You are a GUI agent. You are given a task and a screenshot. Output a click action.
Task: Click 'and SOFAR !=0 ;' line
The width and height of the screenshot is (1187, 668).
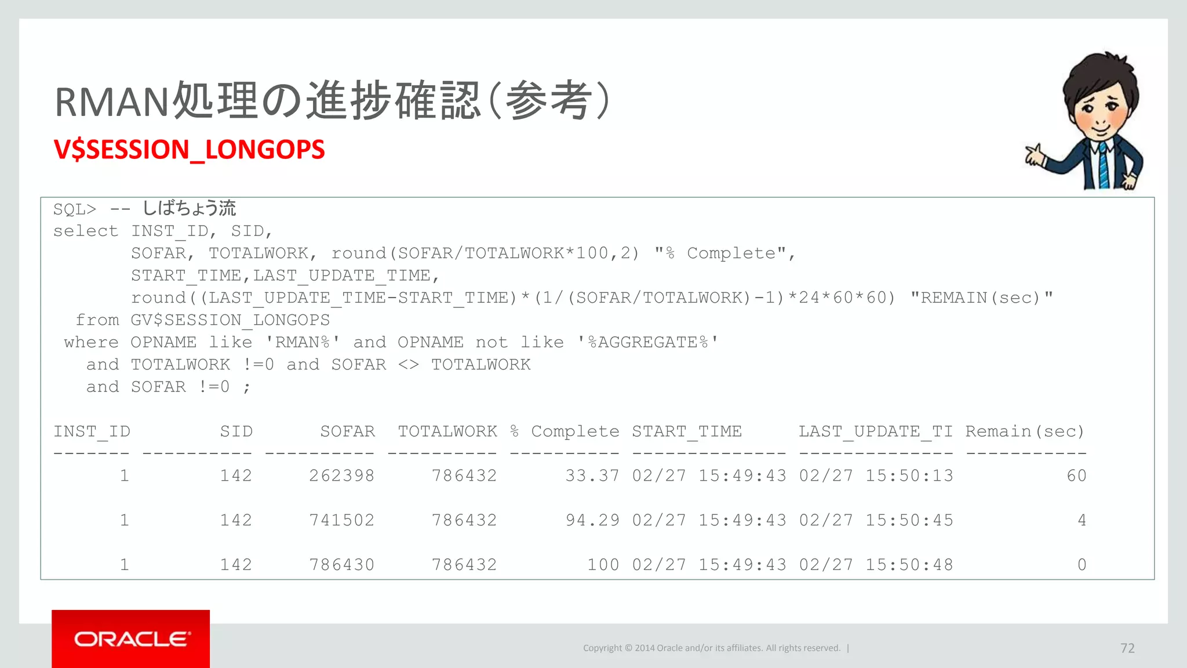pyautogui.click(x=169, y=387)
